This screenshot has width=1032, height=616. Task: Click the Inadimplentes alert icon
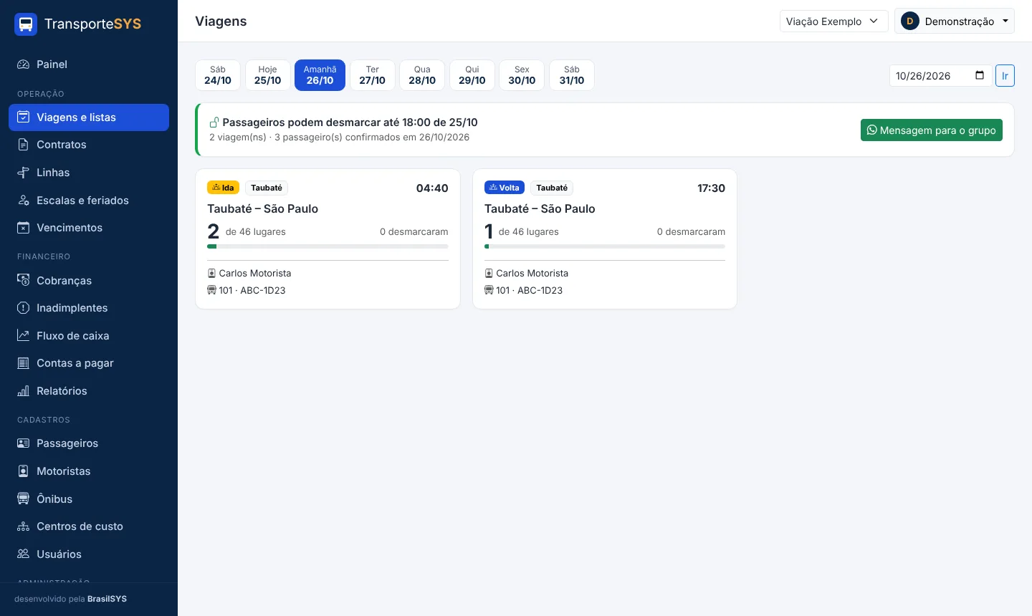coord(24,308)
